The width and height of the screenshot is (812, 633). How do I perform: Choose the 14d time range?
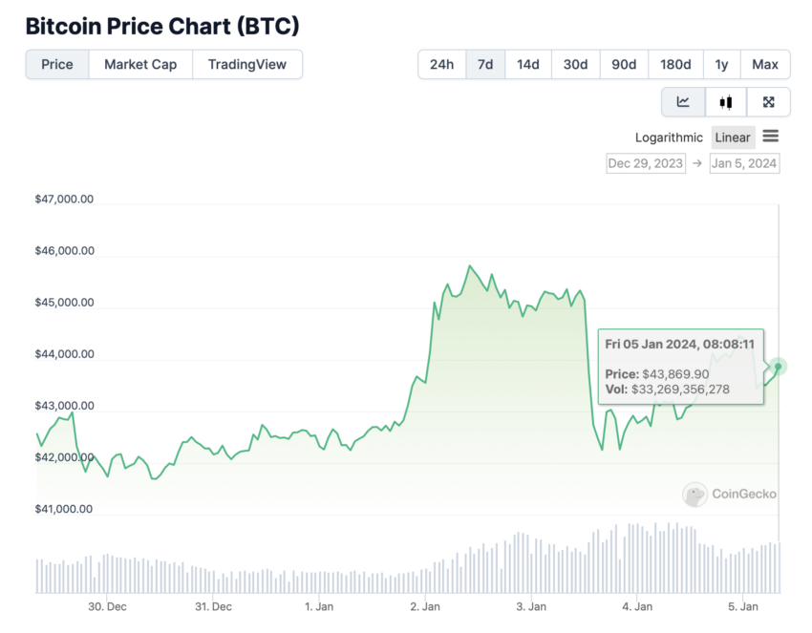click(527, 65)
